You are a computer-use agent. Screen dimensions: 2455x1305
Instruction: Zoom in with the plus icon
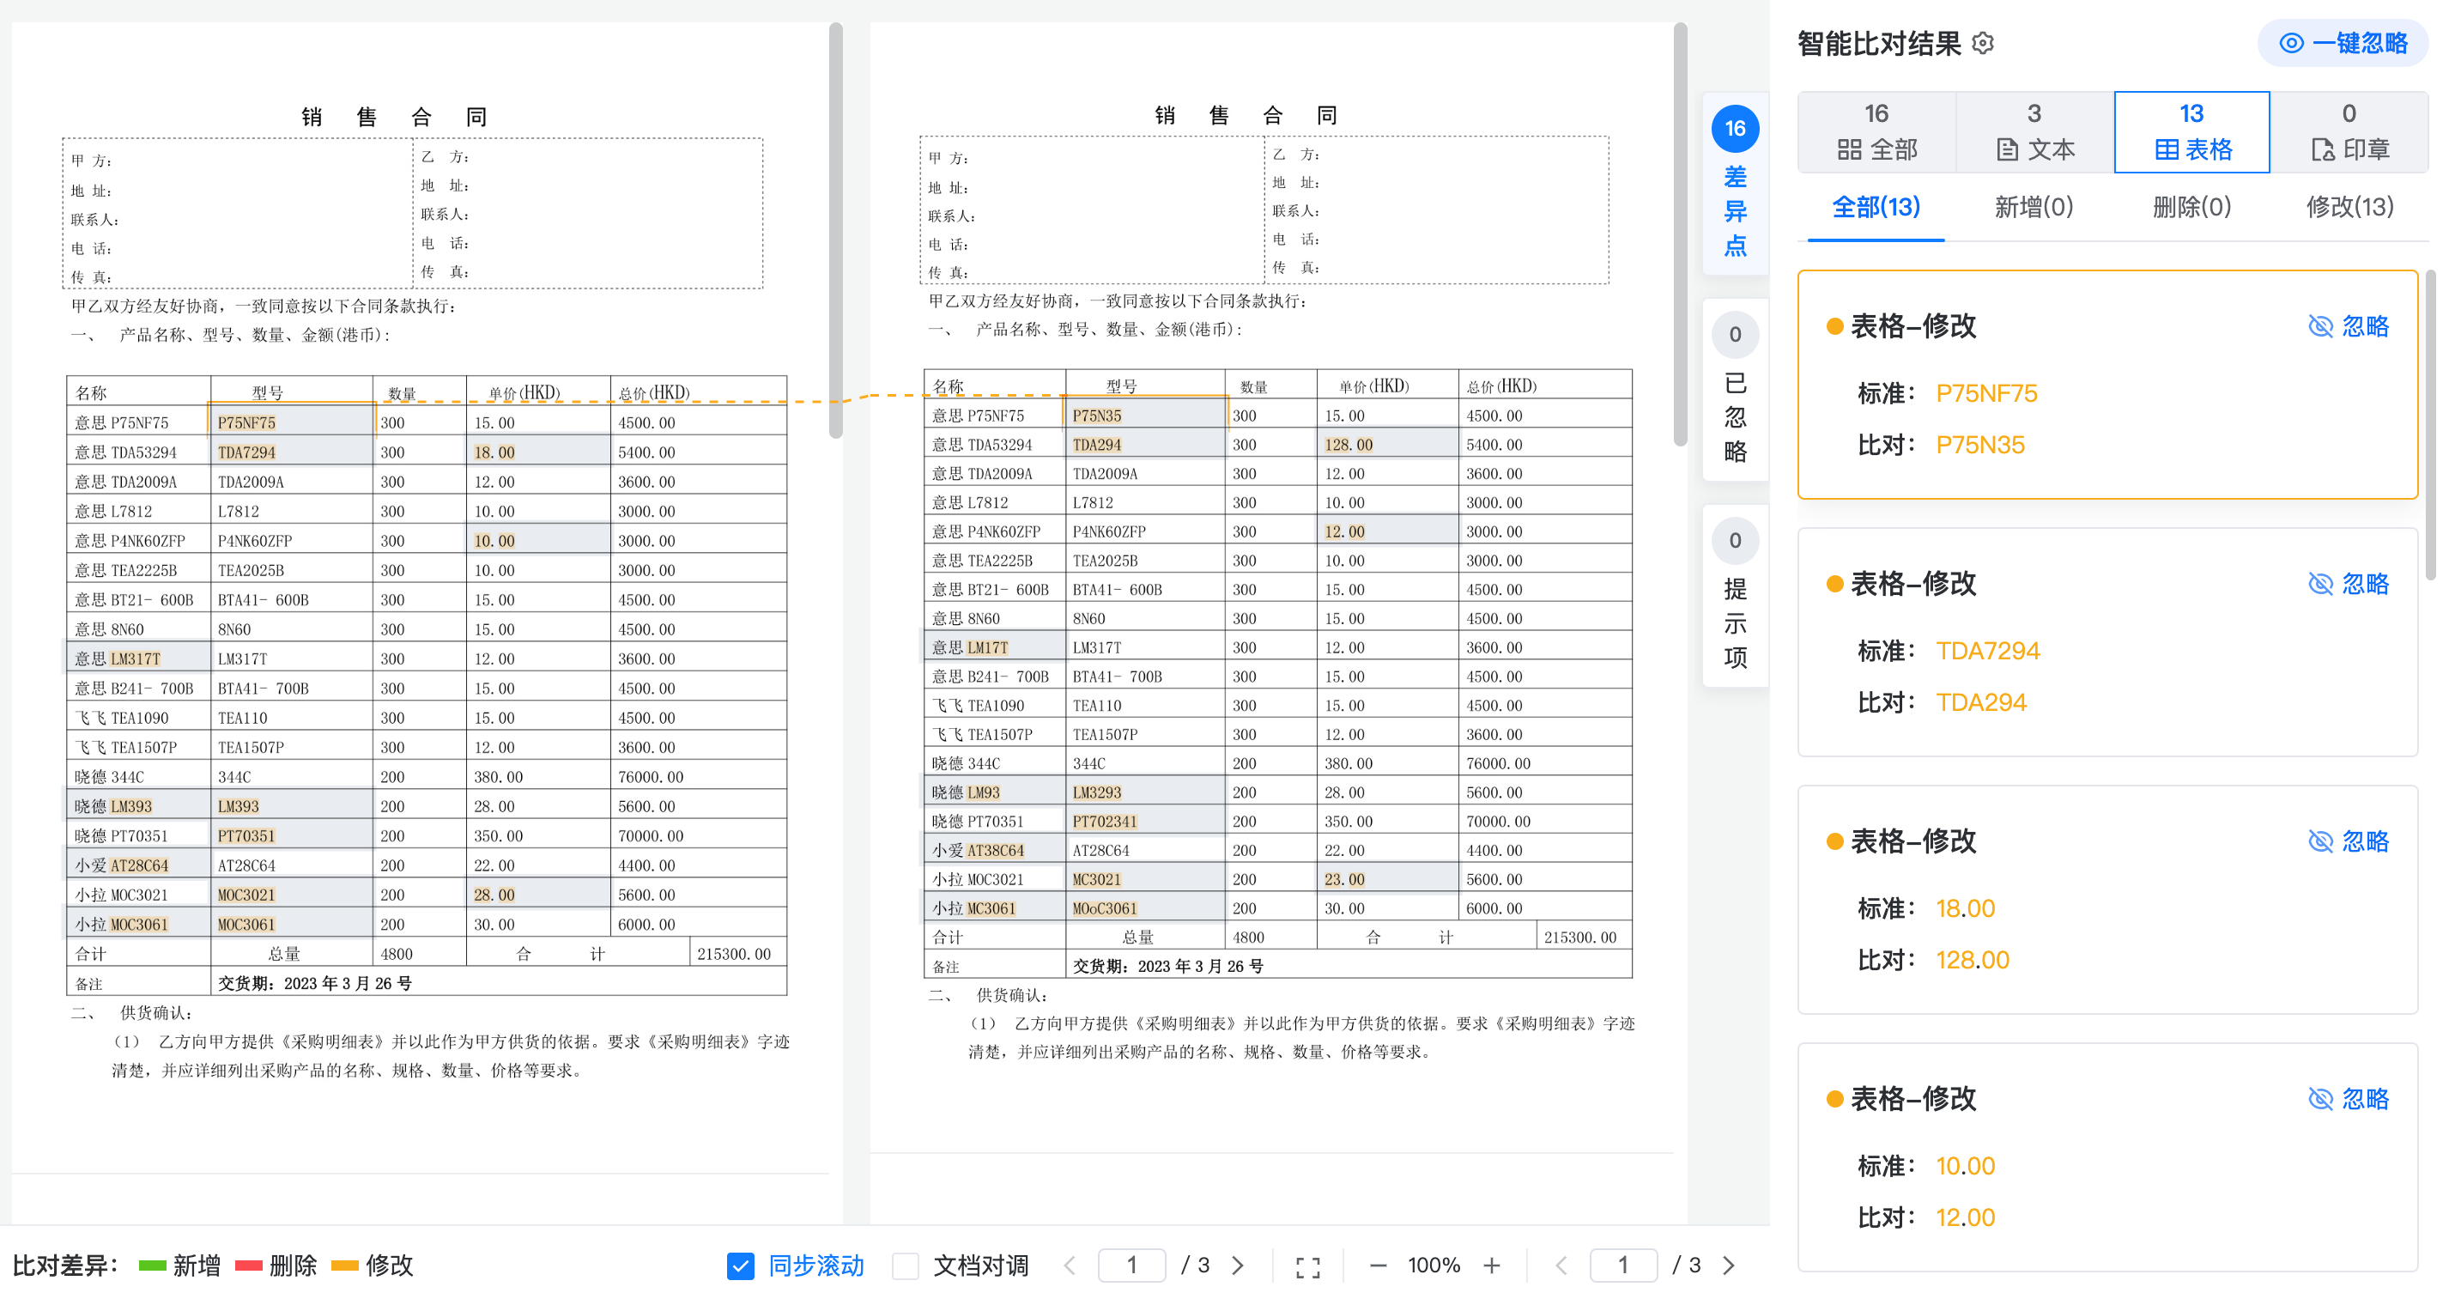click(1493, 1266)
